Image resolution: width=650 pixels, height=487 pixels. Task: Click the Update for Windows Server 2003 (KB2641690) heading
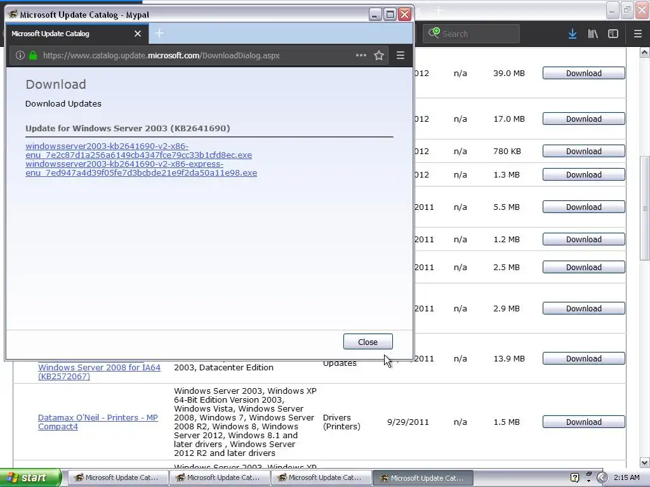[x=128, y=128]
